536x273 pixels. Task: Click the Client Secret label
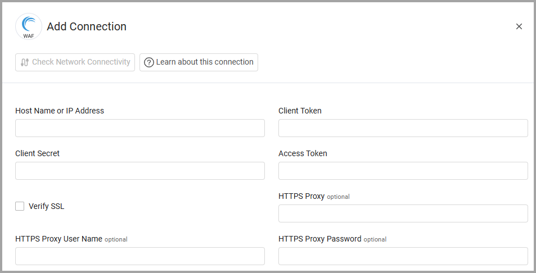[37, 153]
